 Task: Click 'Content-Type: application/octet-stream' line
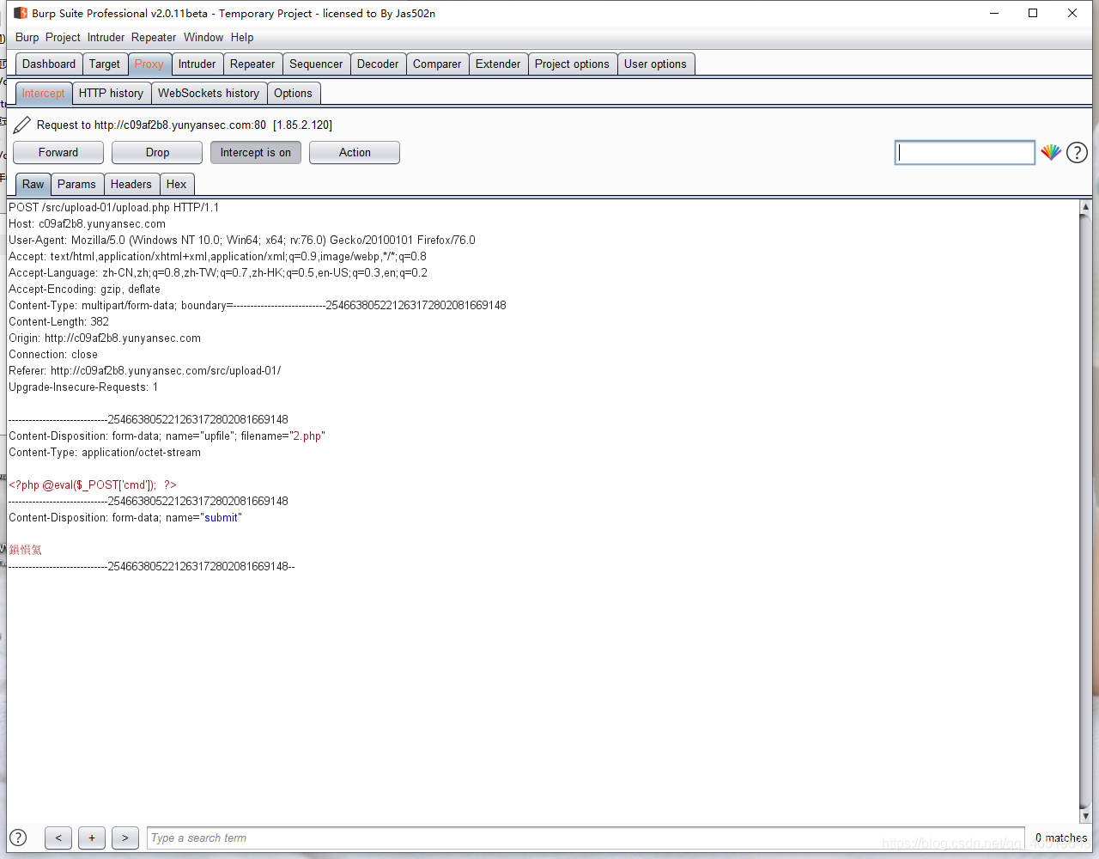(x=105, y=453)
